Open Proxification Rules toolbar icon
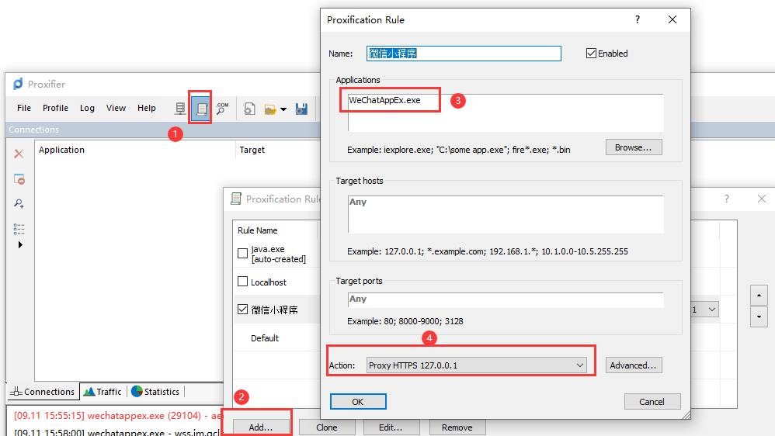775x436 pixels. (201, 108)
